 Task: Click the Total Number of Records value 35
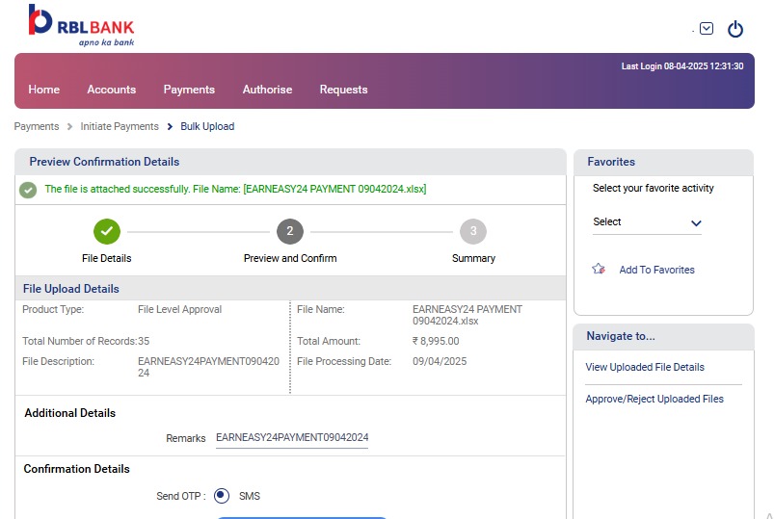tap(144, 341)
